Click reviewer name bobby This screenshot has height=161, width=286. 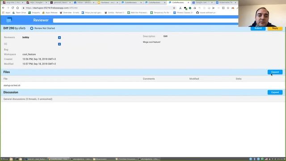coord(26,38)
